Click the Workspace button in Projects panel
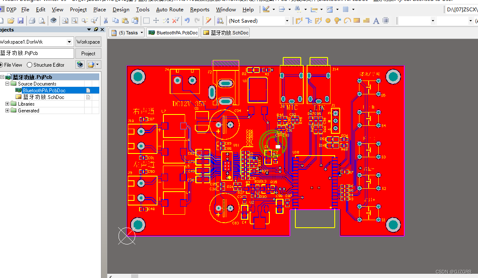 point(88,42)
